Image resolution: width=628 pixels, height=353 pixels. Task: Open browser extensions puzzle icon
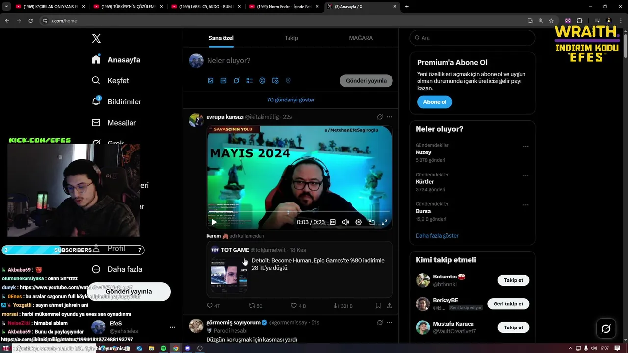pos(579,21)
